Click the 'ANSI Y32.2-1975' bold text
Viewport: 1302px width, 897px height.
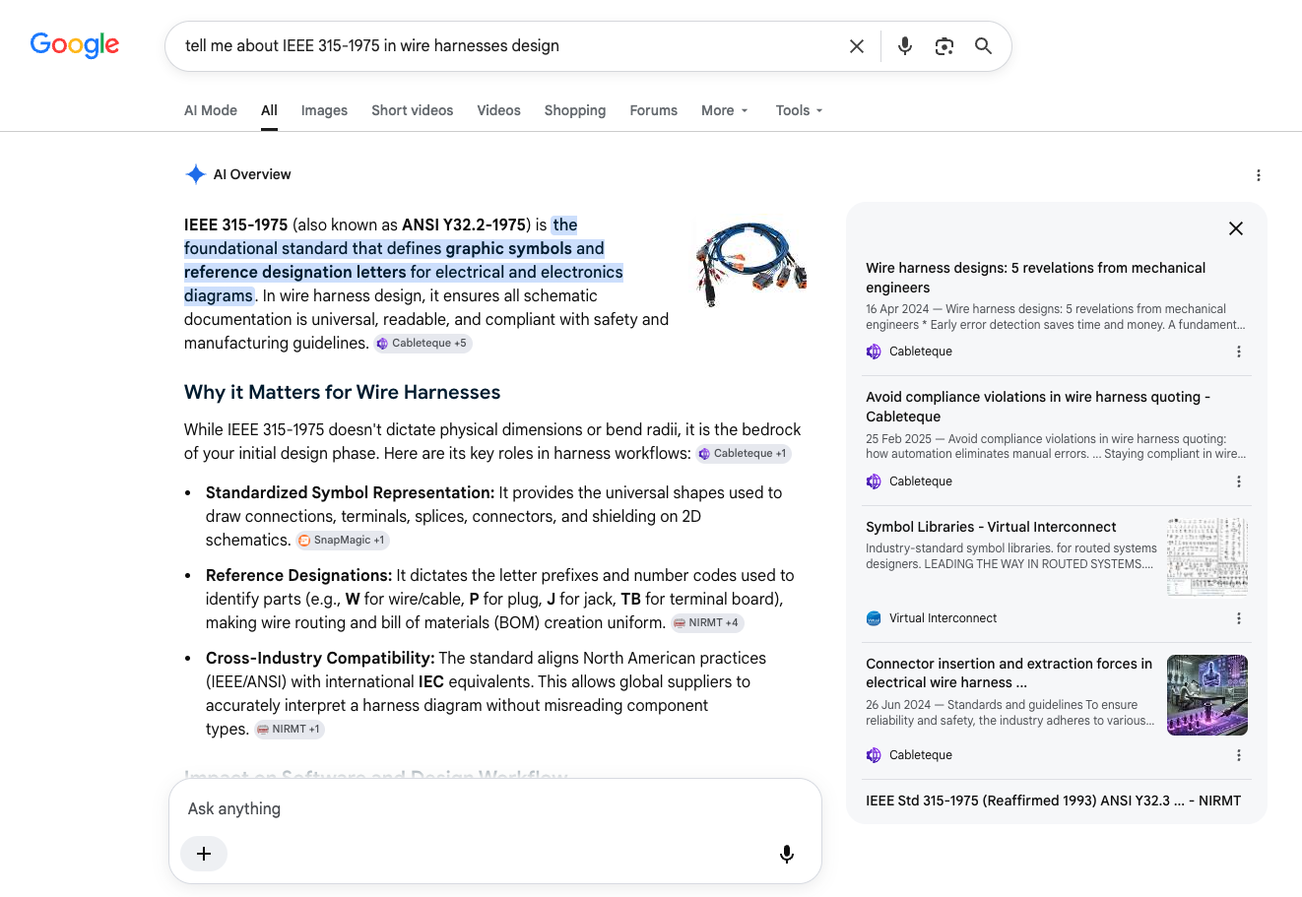point(464,224)
